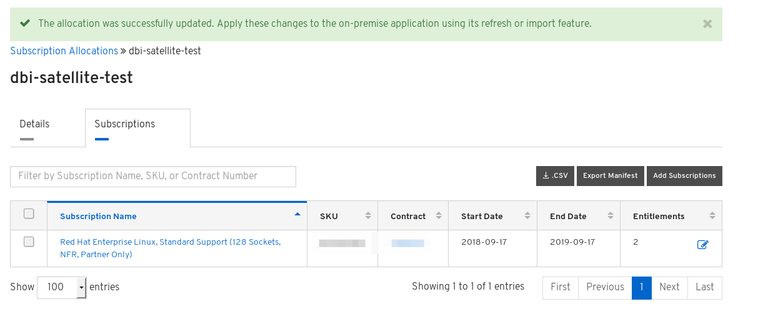The width and height of the screenshot is (758, 324).
Task: Click the Add Subscriptions button
Action: coord(684,176)
